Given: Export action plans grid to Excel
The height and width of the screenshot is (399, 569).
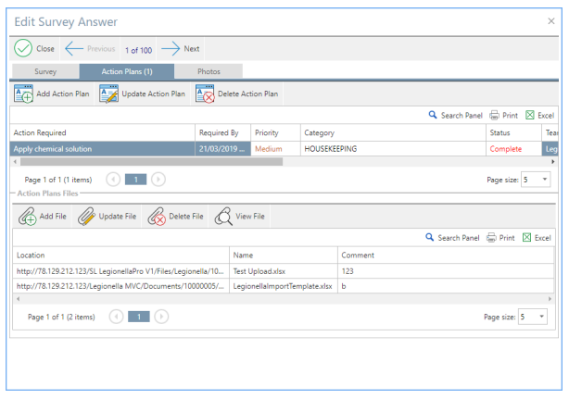Looking at the screenshot, I should [x=539, y=116].
